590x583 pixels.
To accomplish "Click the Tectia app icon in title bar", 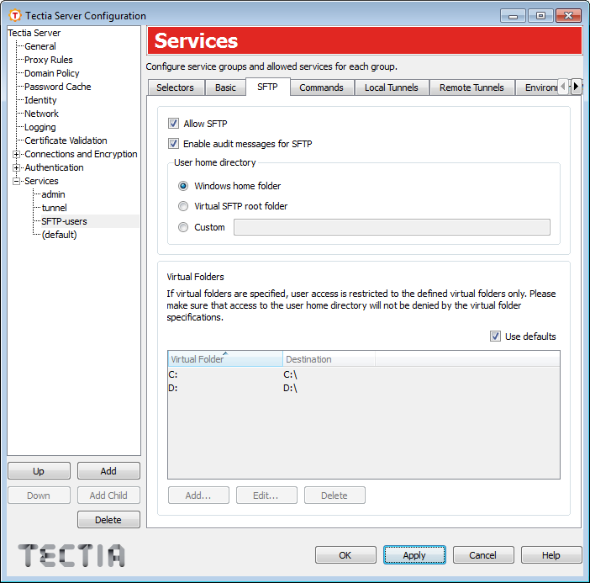I will coord(15,15).
